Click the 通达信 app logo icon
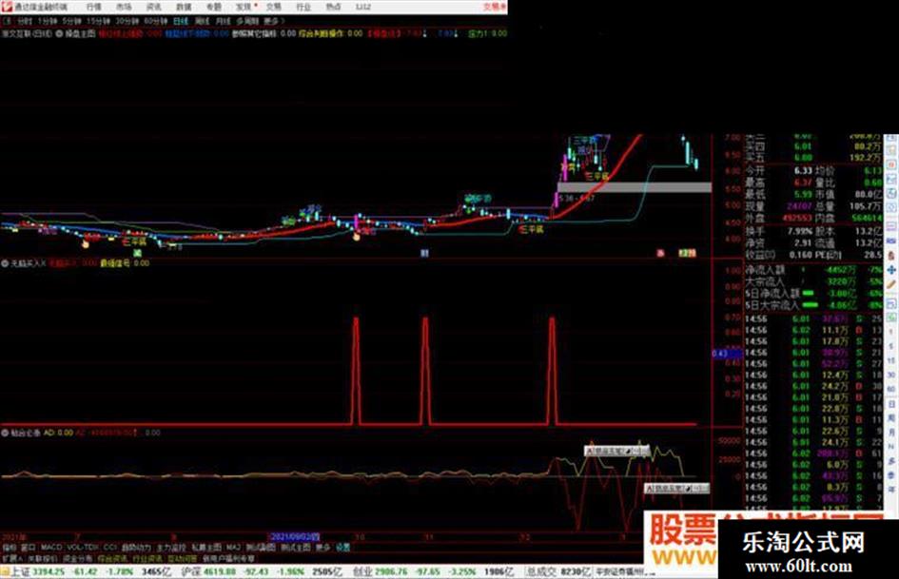 coord(7,7)
